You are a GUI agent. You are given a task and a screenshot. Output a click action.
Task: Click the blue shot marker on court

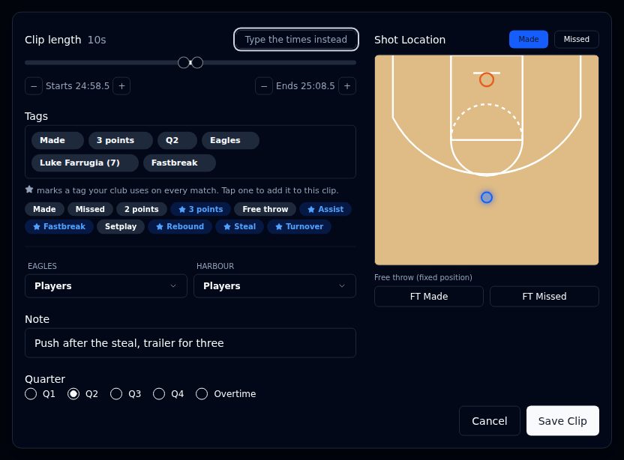coord(487,198)
